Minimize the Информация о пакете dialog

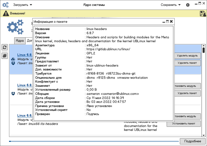pos(164,22)
